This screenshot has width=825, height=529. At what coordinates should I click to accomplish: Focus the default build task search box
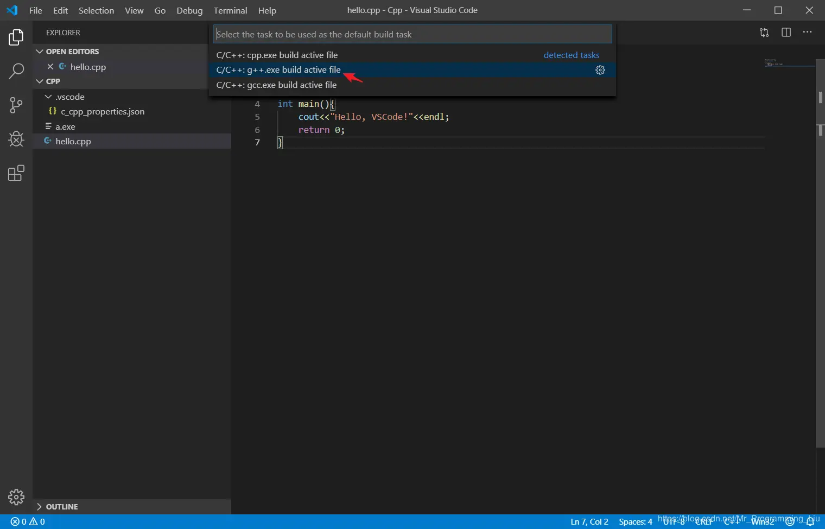(412, 34)
